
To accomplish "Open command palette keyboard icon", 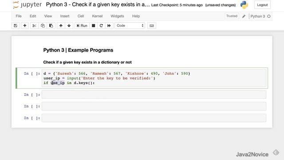I will 152,26.
